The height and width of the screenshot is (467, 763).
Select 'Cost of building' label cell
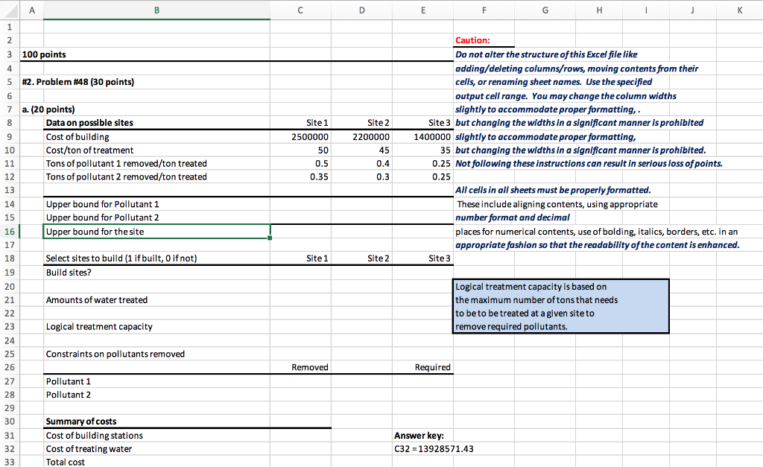156,137
